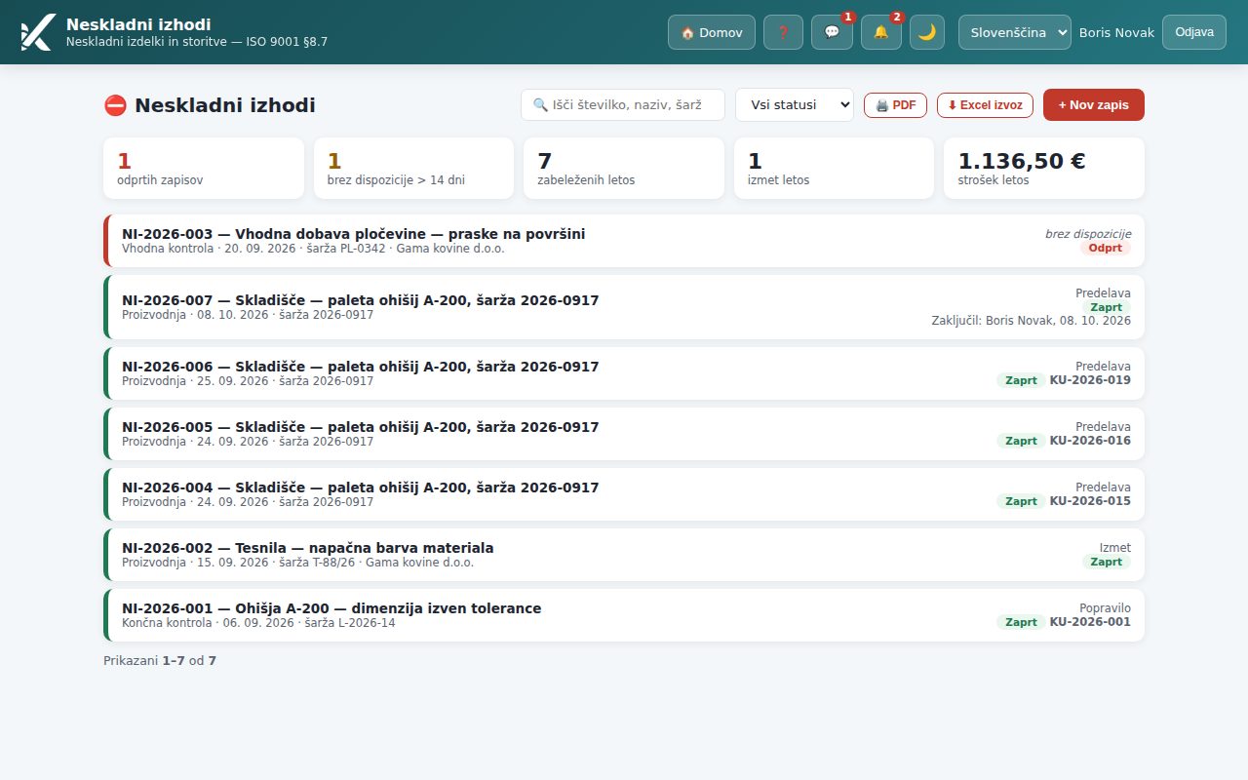Toggle dark mode with the moon icon
The image size is (1248, 780).
point(927,32)
